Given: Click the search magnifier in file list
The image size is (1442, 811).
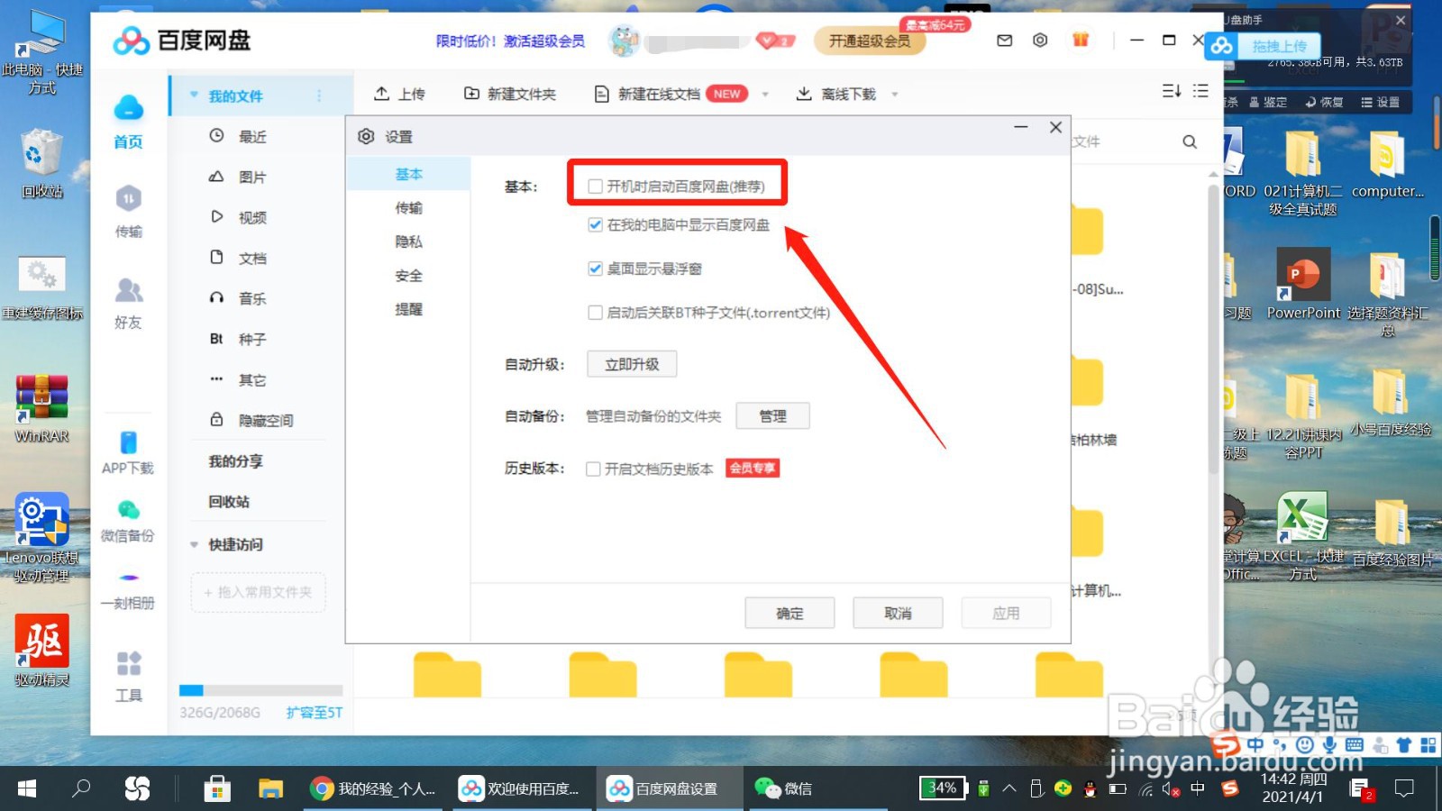Looking at the screenshot, I should (x=1190, y=141).
